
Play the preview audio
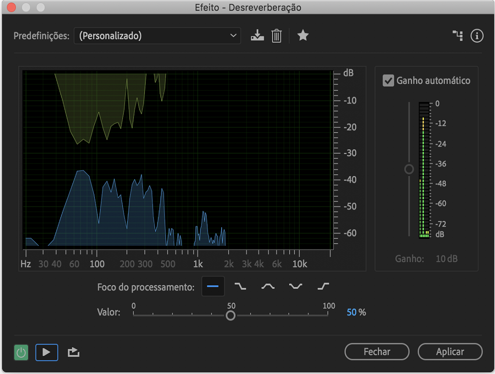pos(47,352)
